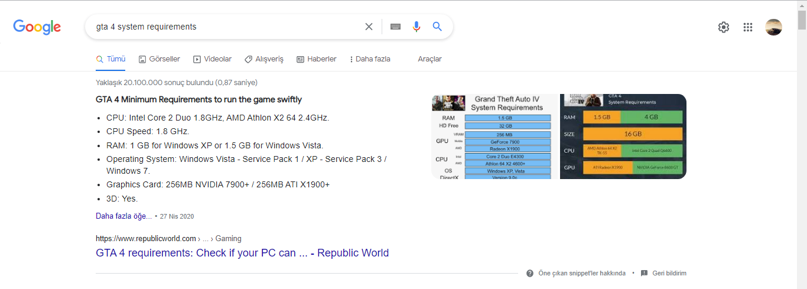Viewport: 807px width, 289px height.
Task: Clear the search box text
Action: tap(369, 27)
